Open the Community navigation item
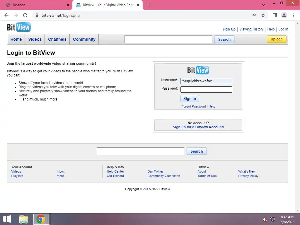Image resolution: width=300 pixels, height=225 pixels. 84,39
